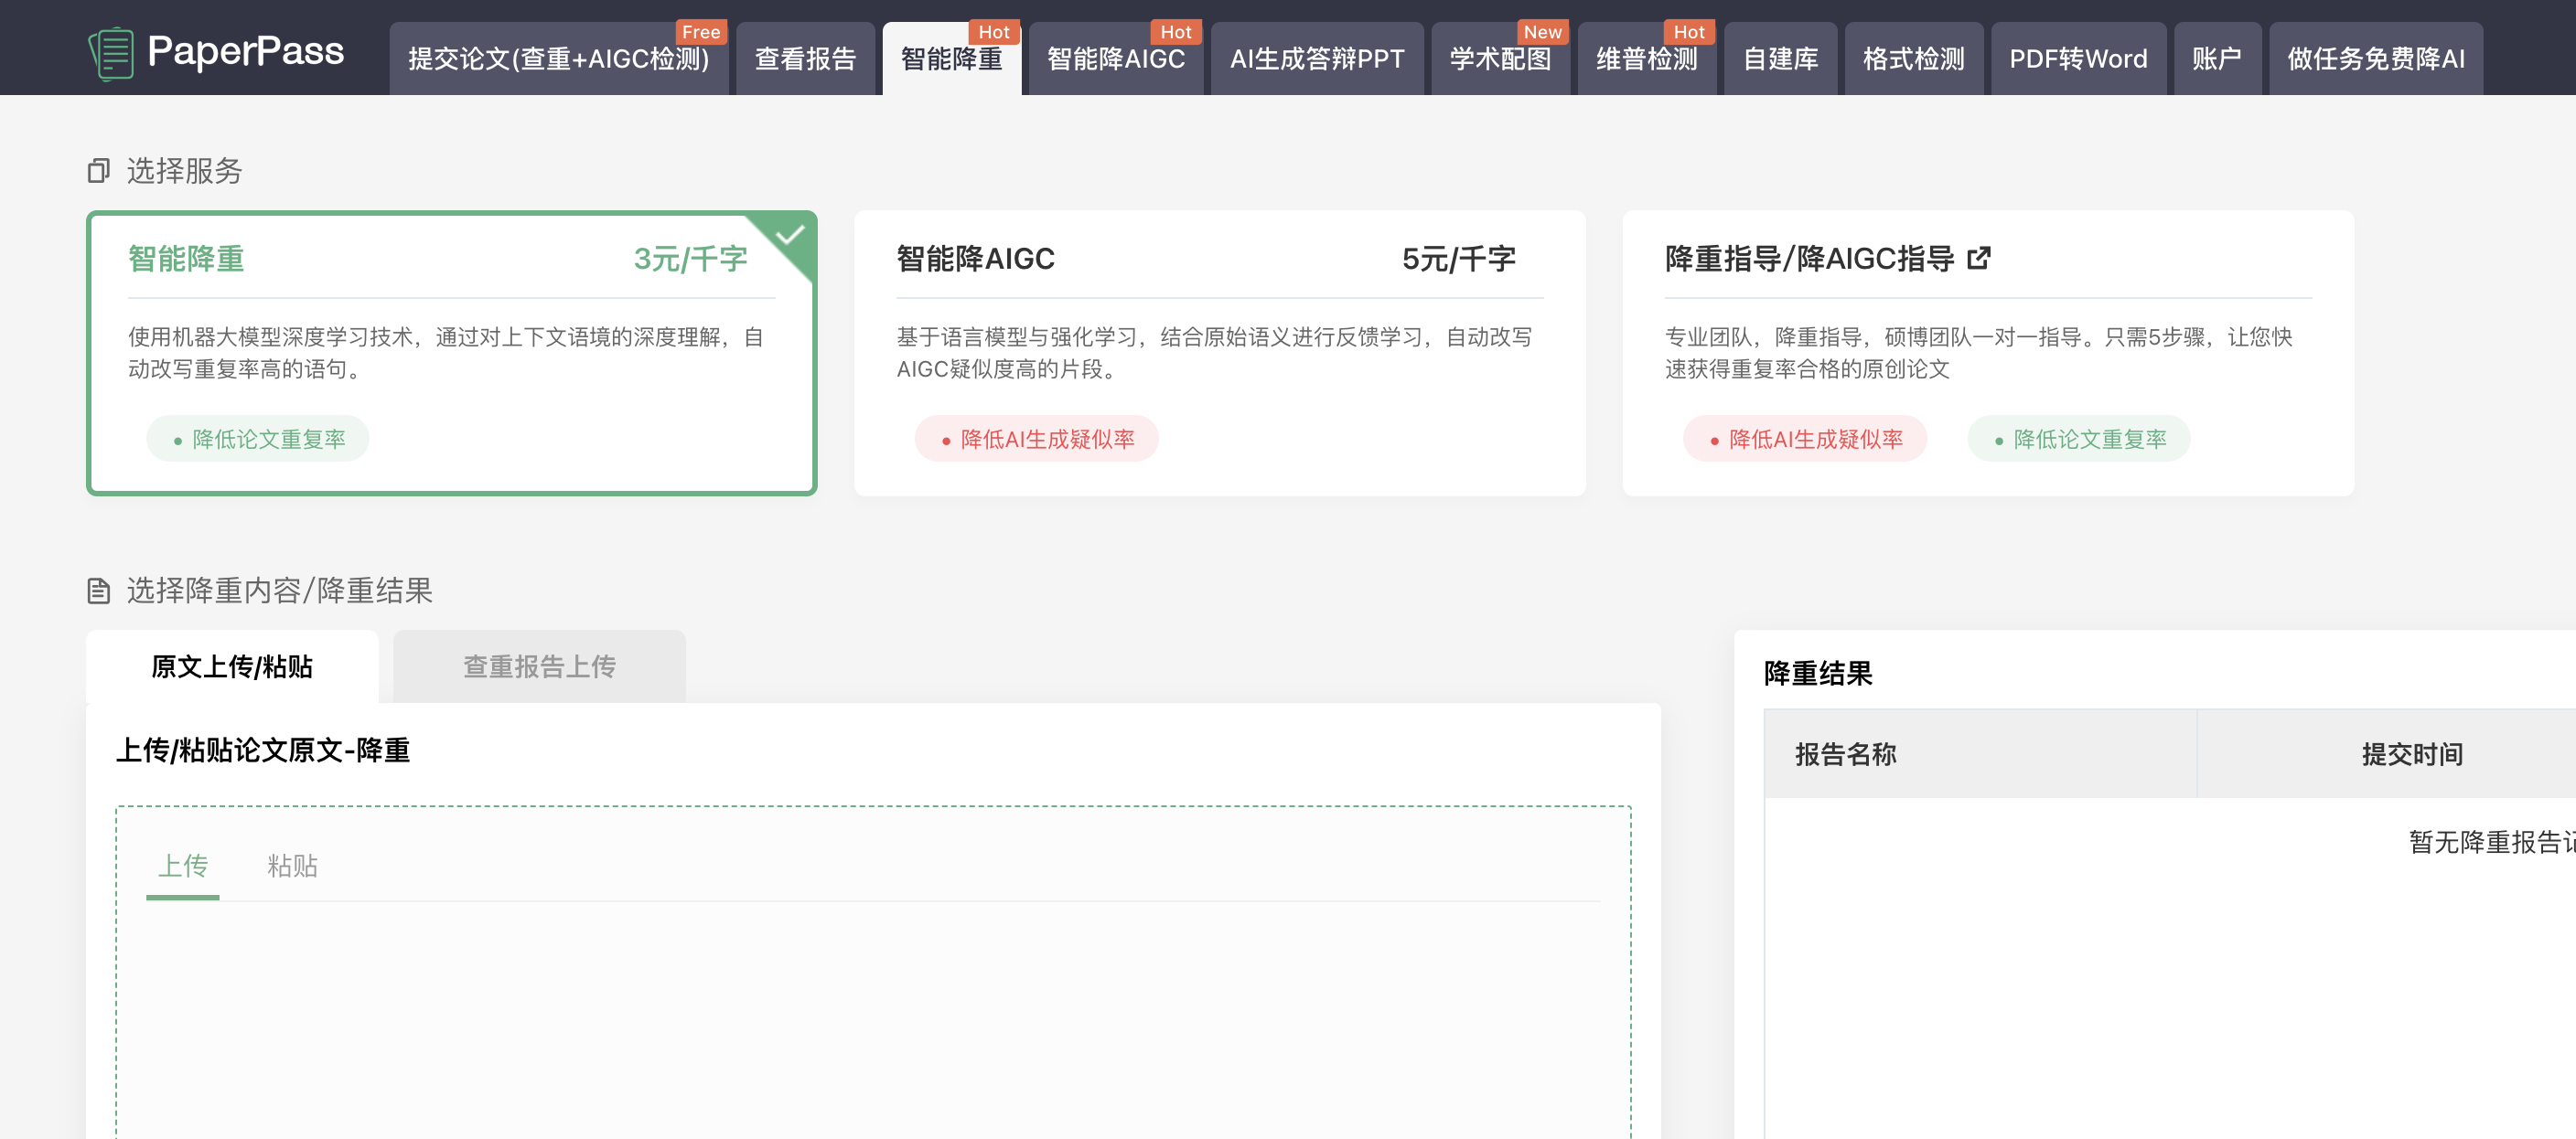
Task: Open the 做任务免费降AI tab
Action: click(2376, 59)
